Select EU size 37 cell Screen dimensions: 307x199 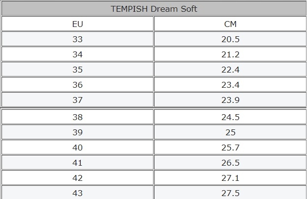click(x=77, y=99)
